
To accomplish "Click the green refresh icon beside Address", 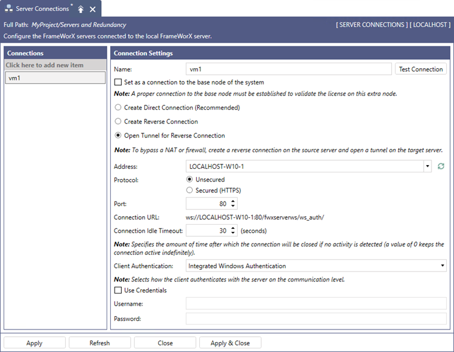I will point(441,166).
